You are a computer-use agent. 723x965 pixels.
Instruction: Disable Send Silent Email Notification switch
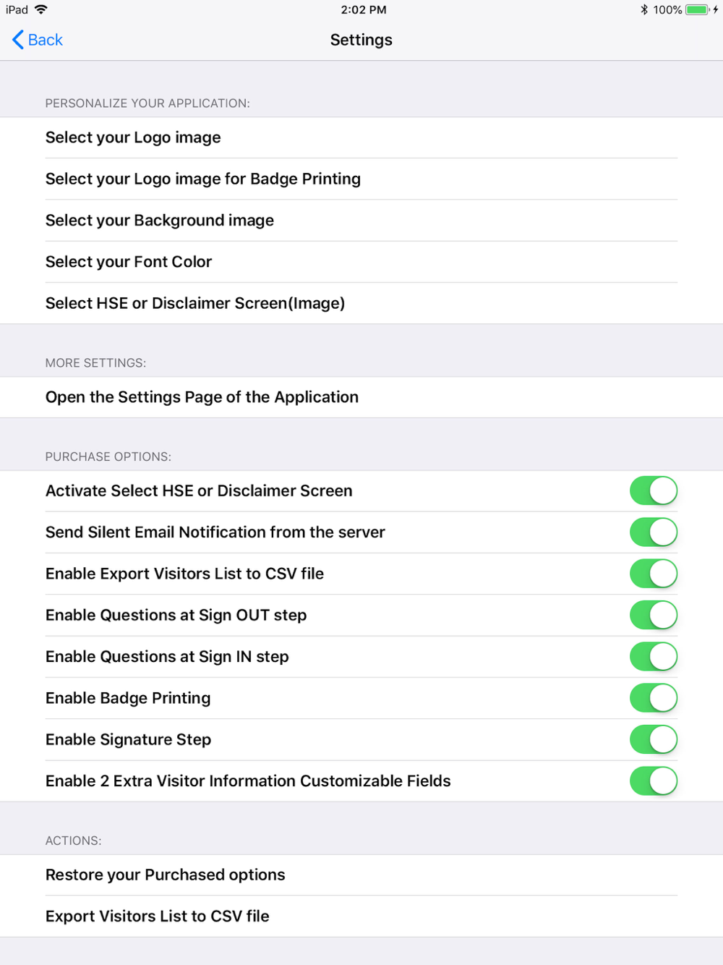654,532
